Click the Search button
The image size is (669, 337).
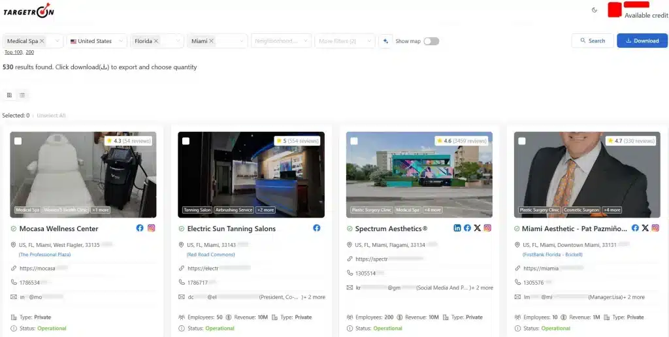(592, 41)
